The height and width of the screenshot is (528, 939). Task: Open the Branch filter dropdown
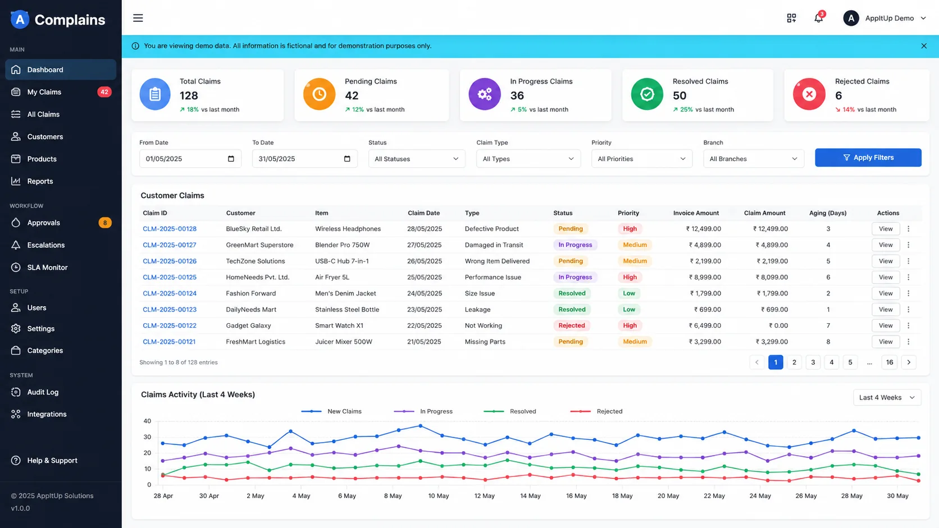point(754,159)
